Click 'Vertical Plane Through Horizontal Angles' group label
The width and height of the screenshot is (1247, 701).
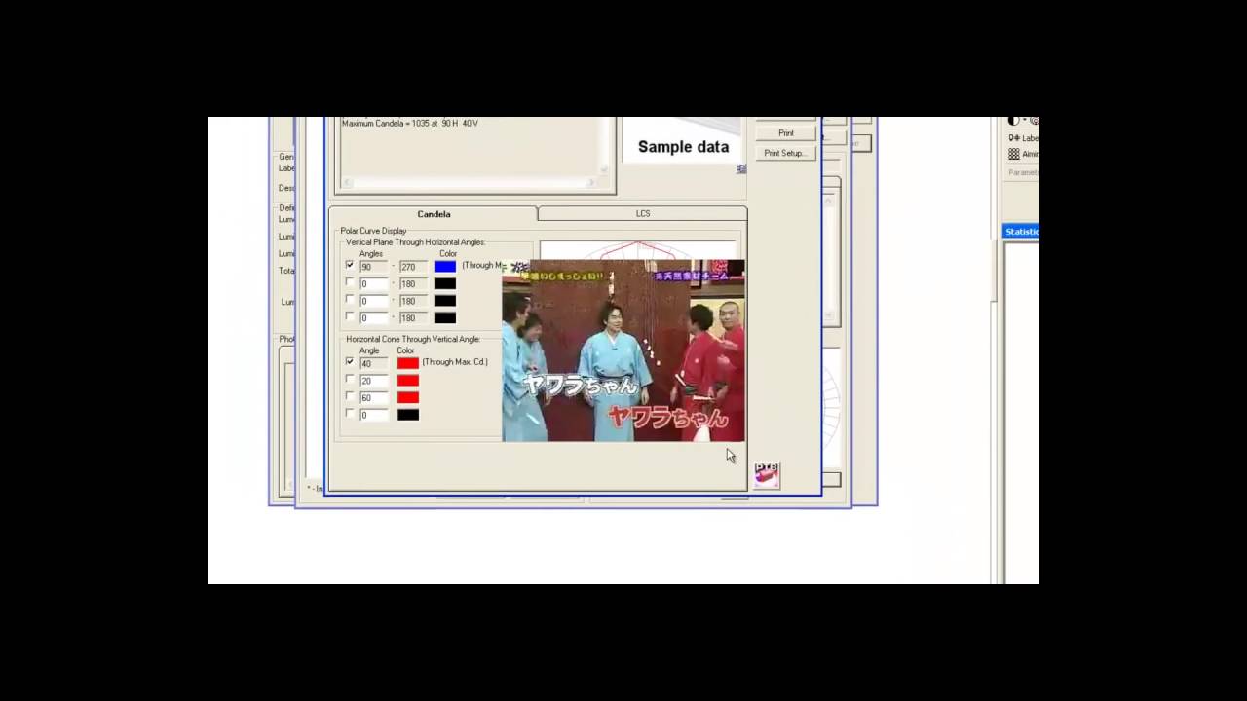click(415, 241)
